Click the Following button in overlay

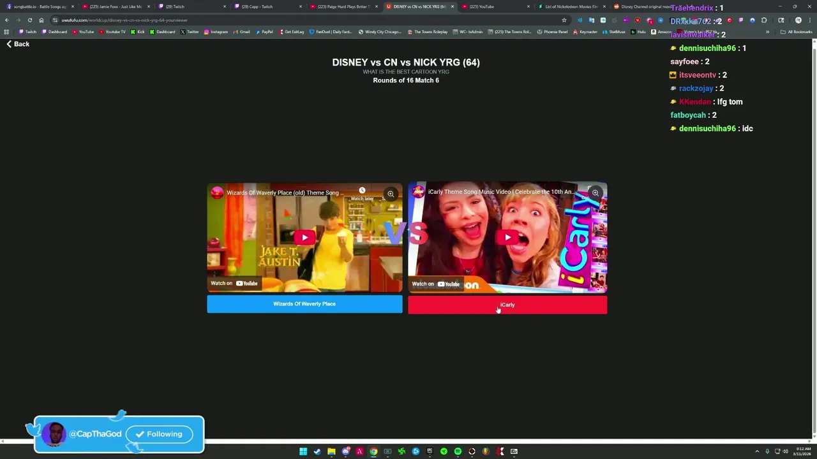pos(159,434)
